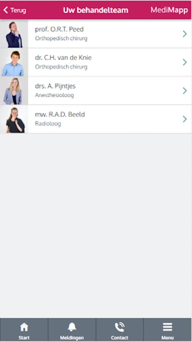Expand chevron for prof. O.R.T. Peed
Screen dimensions: 192x342
coord(184,34)
